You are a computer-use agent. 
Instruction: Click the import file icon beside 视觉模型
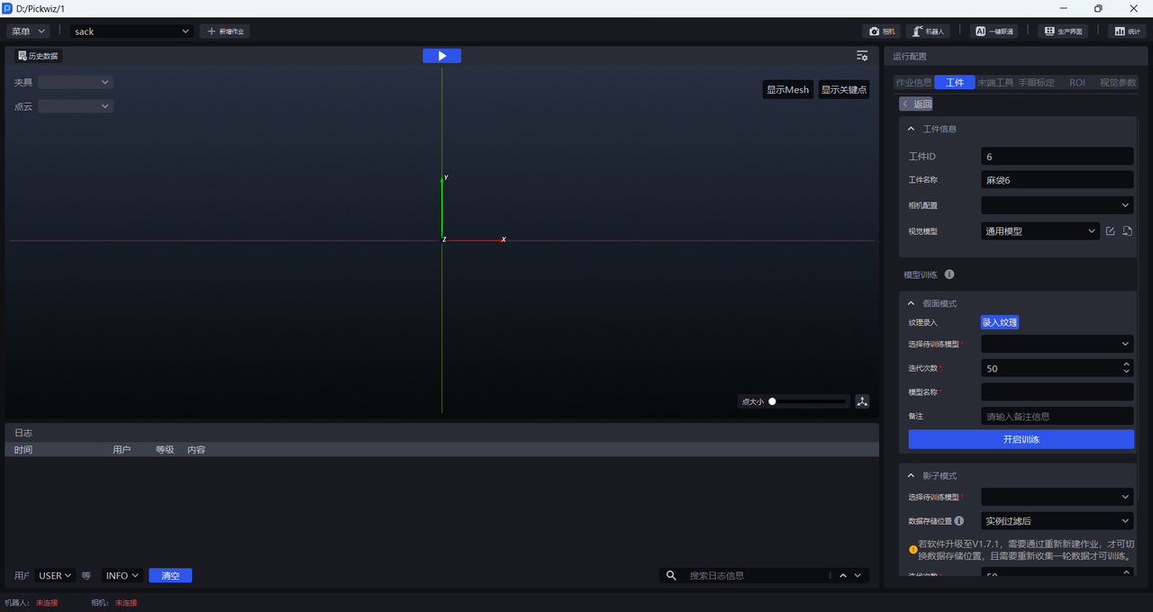coord(1127,231)
